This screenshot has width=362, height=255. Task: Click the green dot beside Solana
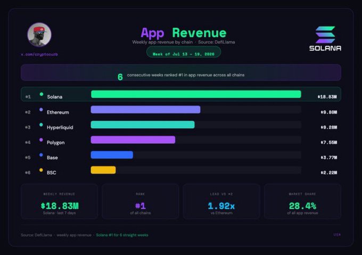pos(42,94)
